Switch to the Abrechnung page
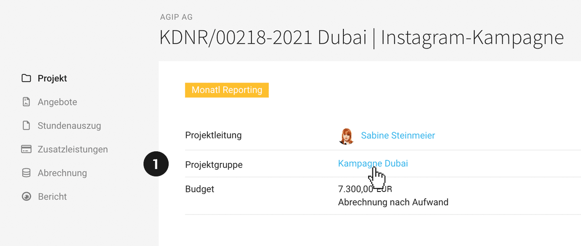The height and width of the screenshot is (246, 581). pyautogui.click(x=62, y=173)
